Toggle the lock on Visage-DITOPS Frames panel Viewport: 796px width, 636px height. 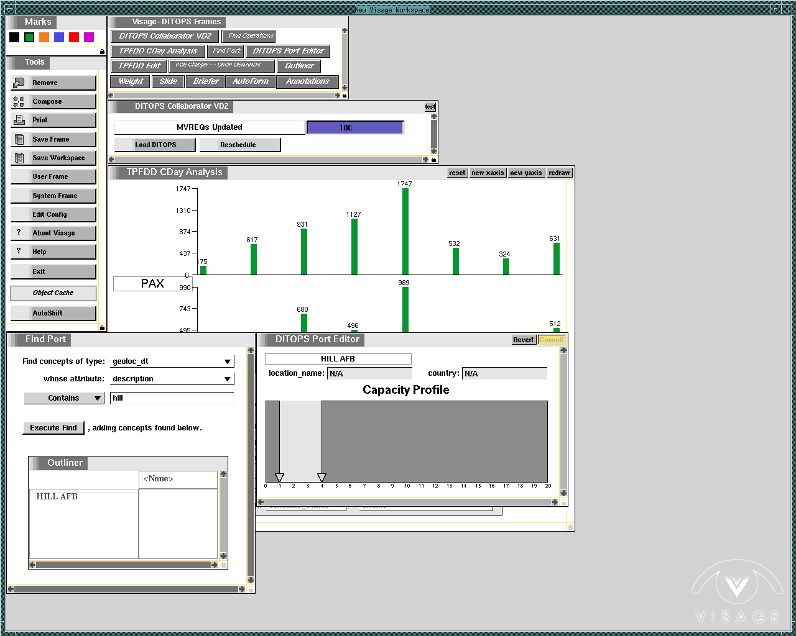click(x=345, y=96)
